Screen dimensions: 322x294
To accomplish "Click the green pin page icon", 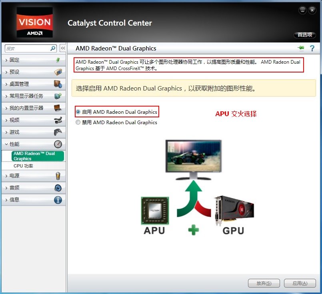I will click(301, 48).
